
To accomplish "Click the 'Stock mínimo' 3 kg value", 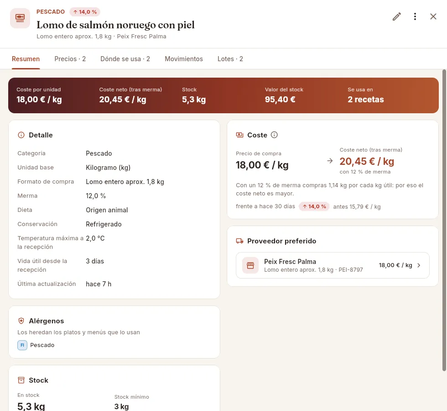I will click(121, 406).
